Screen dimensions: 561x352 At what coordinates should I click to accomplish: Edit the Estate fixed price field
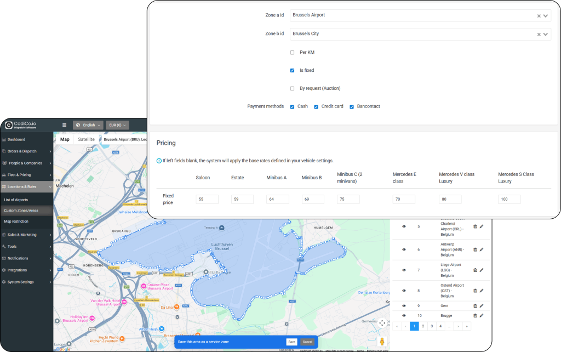[x=242, y=199]
